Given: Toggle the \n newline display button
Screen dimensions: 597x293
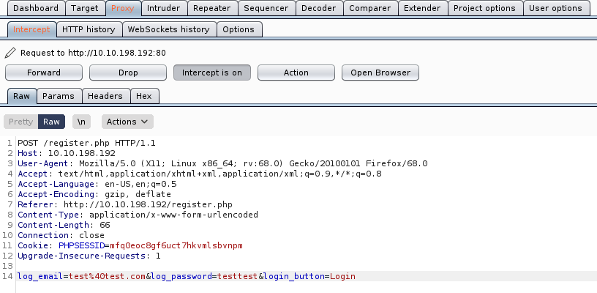Looking at the screenshot, I should click(x=82, y=122).
